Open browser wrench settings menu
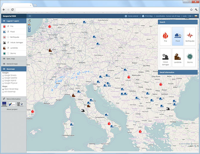 click(196, 10)
